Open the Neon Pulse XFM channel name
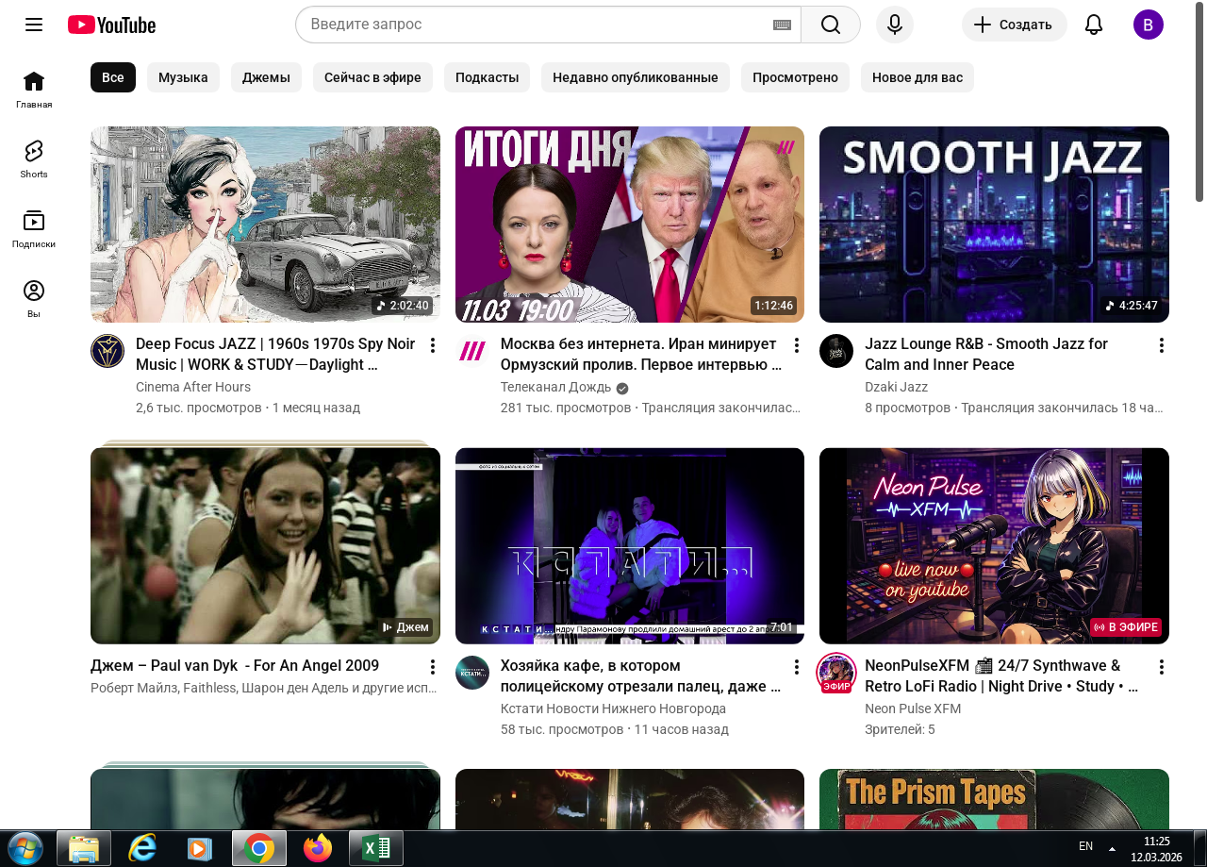Image resolution: width=1207 pixels, height=867 pixels. point(913,709)
